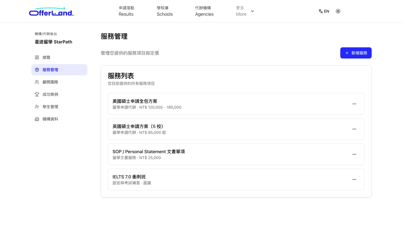This screenshot has height=252, width=403.
Task: Click the 顧問團隊 people icon
Action: pyautogui.click(x=37, y=82)
